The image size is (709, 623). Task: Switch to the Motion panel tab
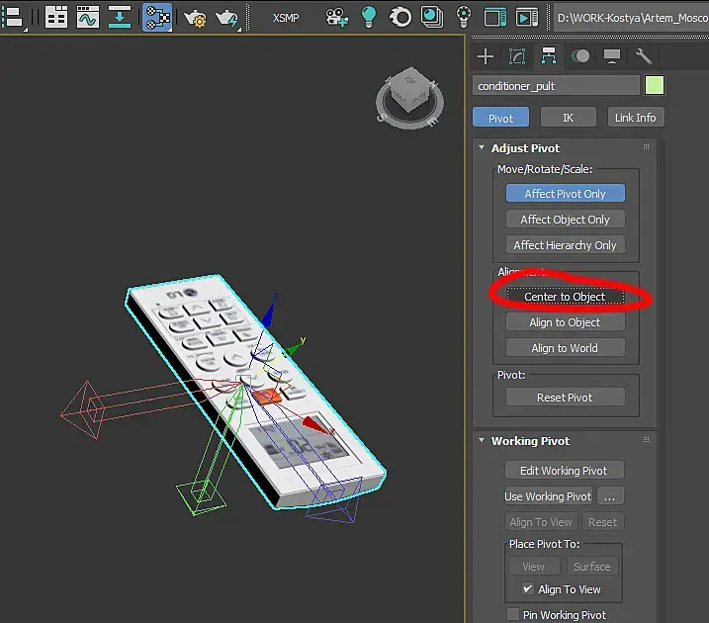point(580,56)
